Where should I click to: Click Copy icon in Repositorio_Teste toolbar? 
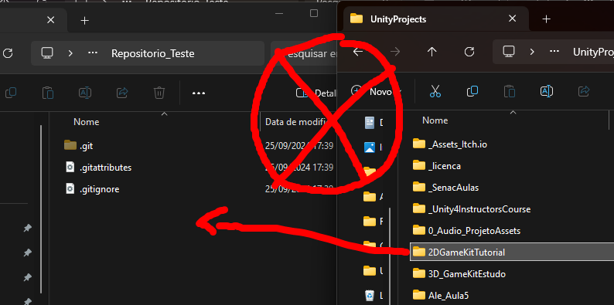point(11,93)
